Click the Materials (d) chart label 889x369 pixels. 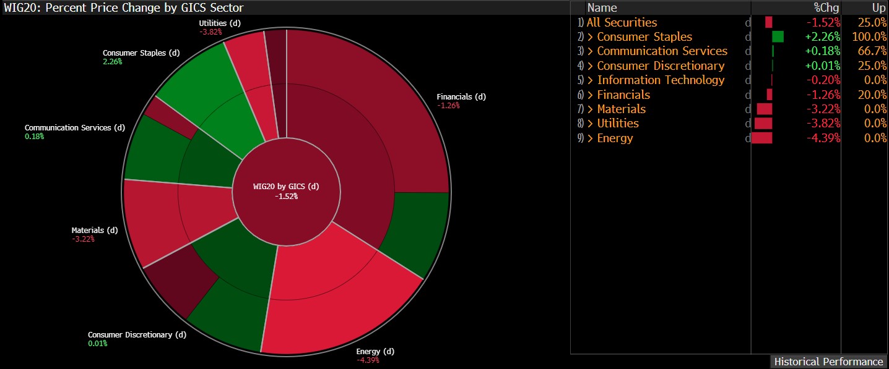coord(95,231)
